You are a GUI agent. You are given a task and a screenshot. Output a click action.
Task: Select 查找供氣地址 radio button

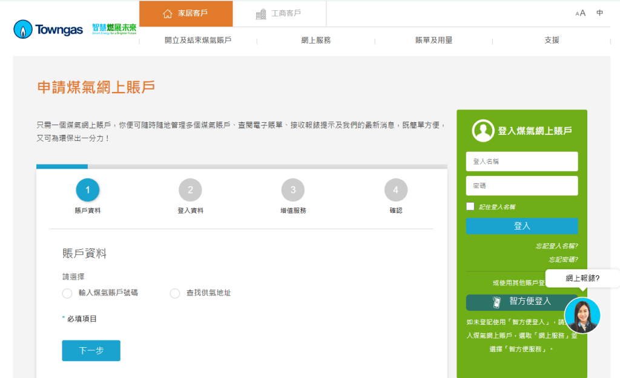pyautogui.click(x=176, y=293)
